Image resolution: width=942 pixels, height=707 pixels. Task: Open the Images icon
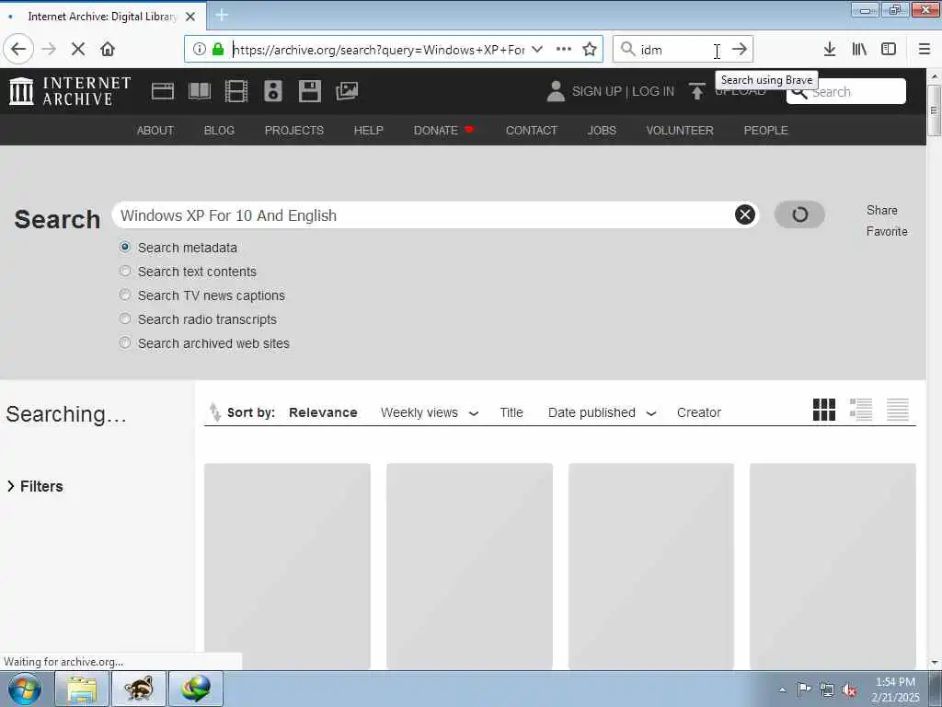[347, 91]
